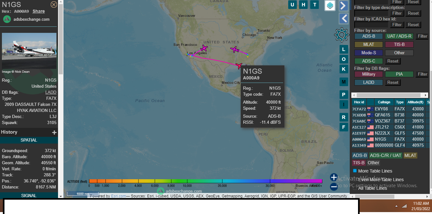Toggle PIA DB flag filter
Image resolution: width=432 pixels, height=214 pixels.
399,74
